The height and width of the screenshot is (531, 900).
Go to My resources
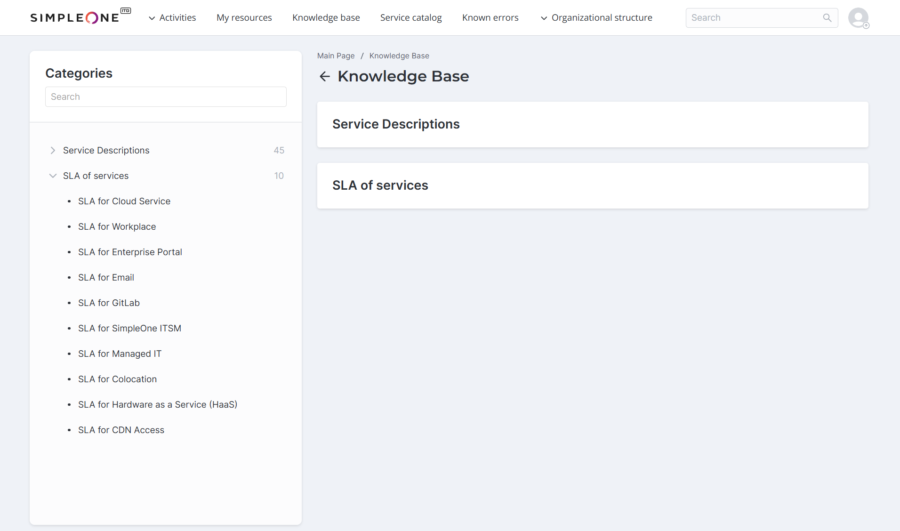point(244,17)
